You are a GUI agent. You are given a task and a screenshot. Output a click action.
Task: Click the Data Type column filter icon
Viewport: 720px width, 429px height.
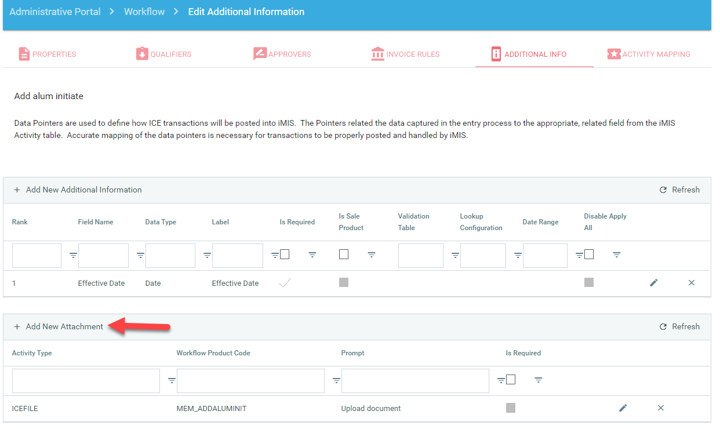[x=207, y=255]
